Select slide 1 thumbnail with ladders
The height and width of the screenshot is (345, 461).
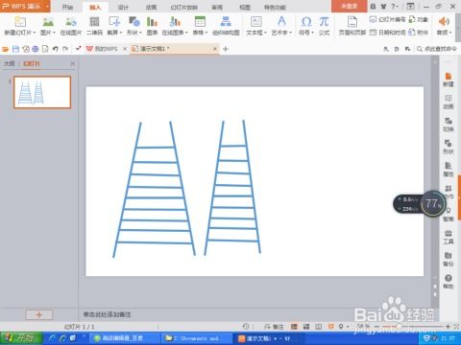42,92
